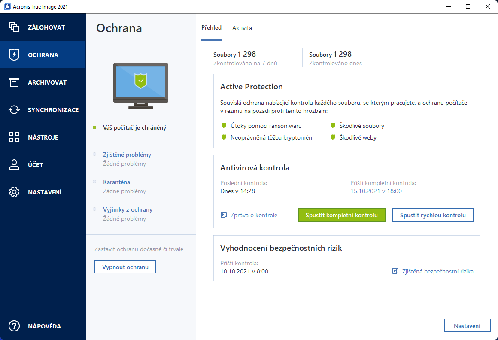Viewport: 498px width, 340px height.
Task: Open the Nastavení button at bottom right
Action: point(467,326)
